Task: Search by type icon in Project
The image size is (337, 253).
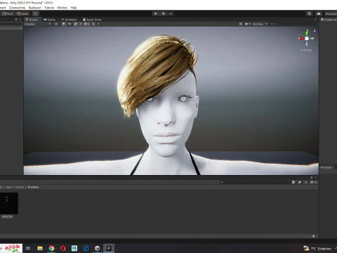Action: coord(293,182)
